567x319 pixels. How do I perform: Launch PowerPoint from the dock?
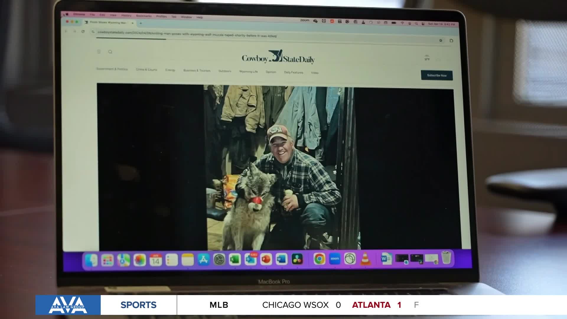pyautogui.click(x=266, y=259)
